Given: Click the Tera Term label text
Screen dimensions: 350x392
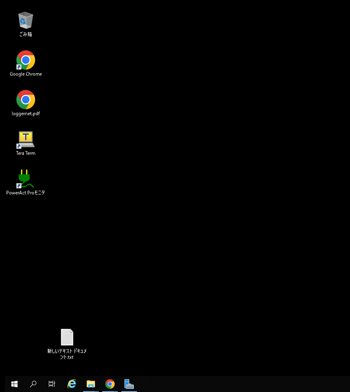Looking at the screenshot, I should tap(25, 153).
